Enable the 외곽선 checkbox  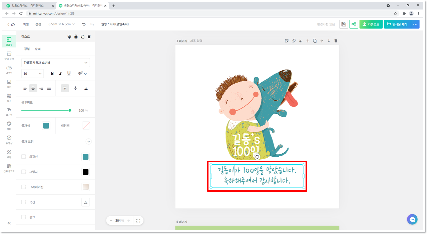[23, 157]
